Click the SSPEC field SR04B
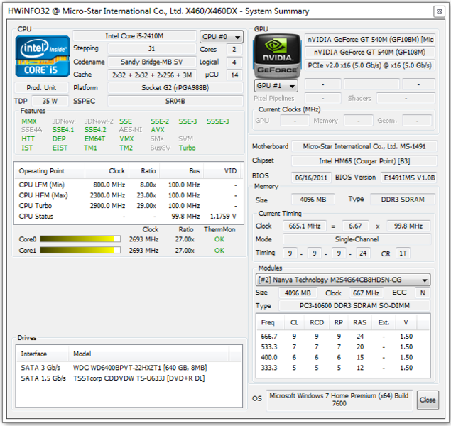The height and width of the screenshot is (426, 451). (175, 102)
